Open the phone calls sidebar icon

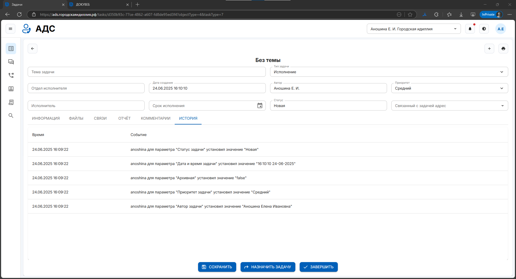coord(11,75)
